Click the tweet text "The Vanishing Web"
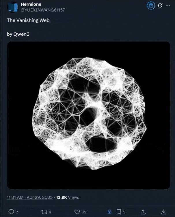Screen dimensions: 175x217 pos(28,20)
